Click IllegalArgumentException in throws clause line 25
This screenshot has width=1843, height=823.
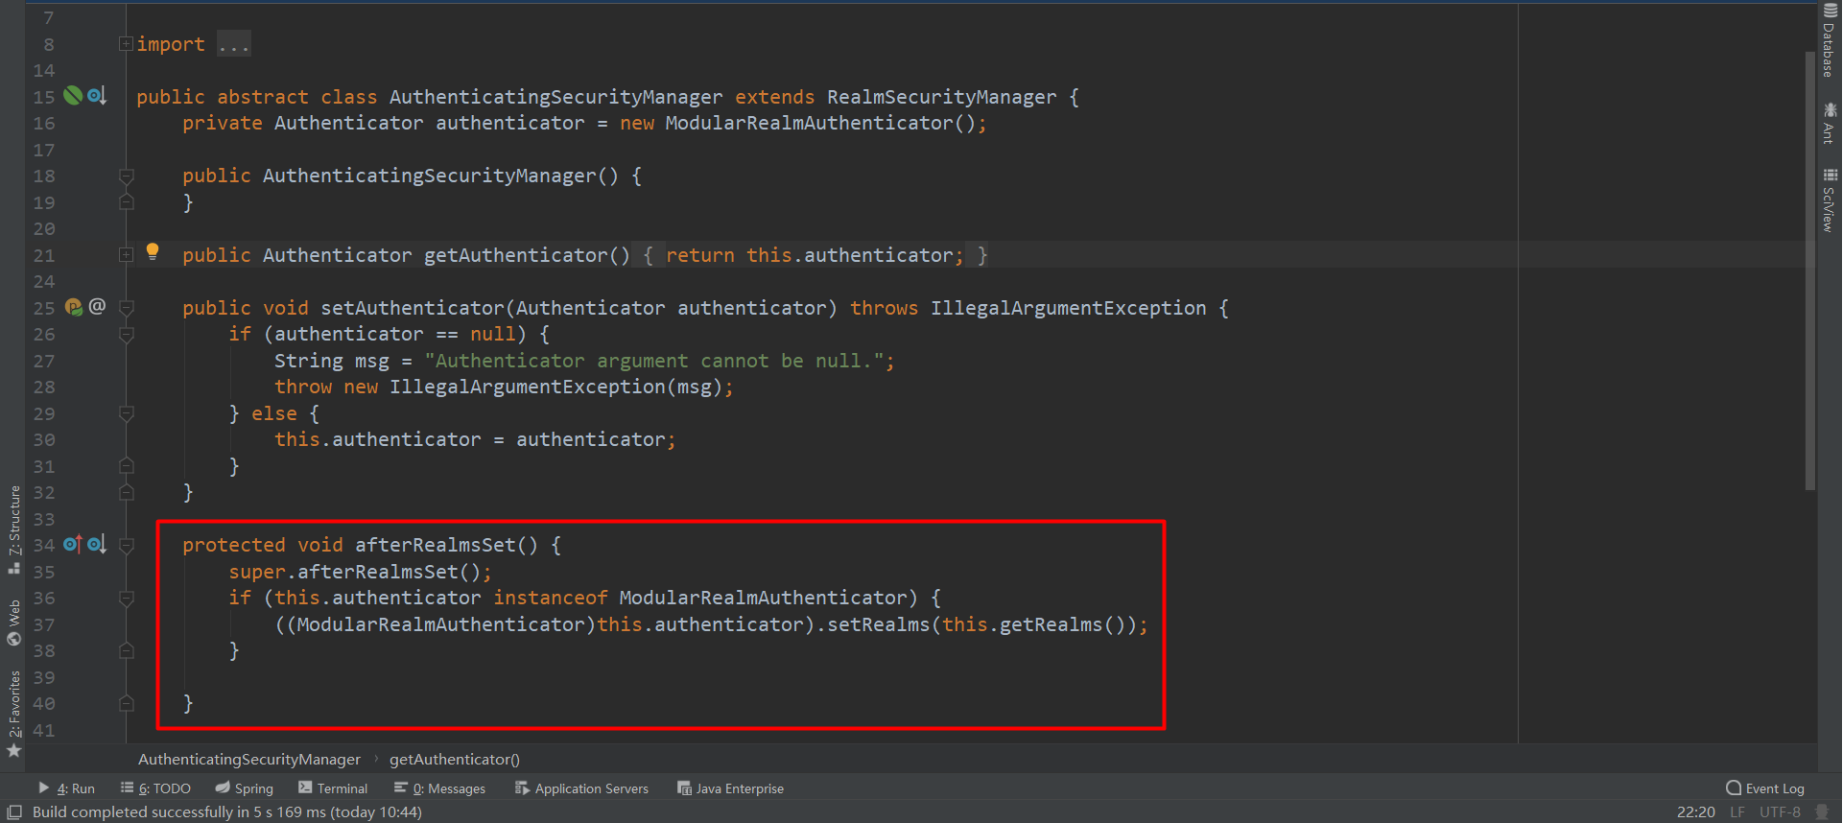click(x=1068, y=308)
